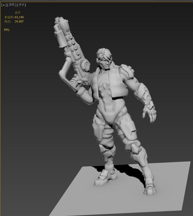This screenshot has width=193, height=216.
Task: Click the FPS: label
Action: 7,30
